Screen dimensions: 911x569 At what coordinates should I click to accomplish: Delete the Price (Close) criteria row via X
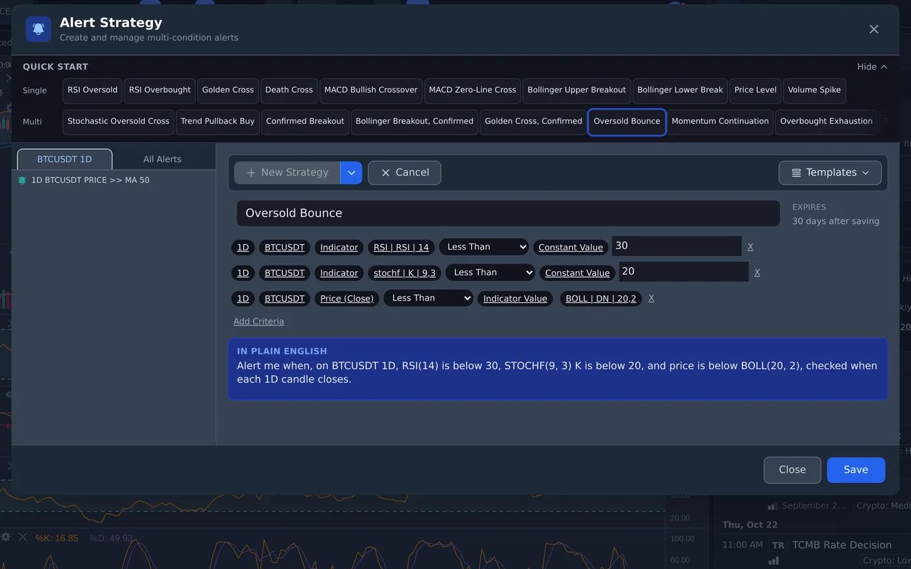(651, 298)
